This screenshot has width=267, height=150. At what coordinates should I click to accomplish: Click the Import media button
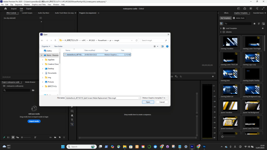click(34, 121)
